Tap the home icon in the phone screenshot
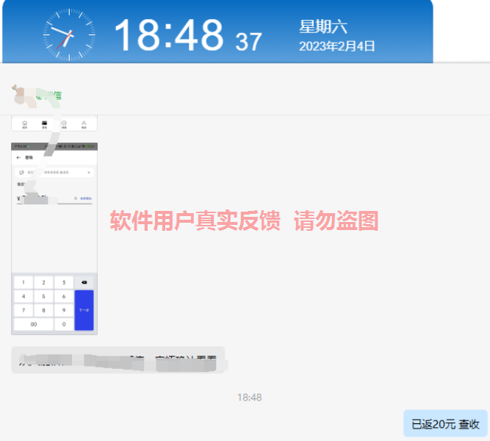The image size is (490, 441). 25,123
